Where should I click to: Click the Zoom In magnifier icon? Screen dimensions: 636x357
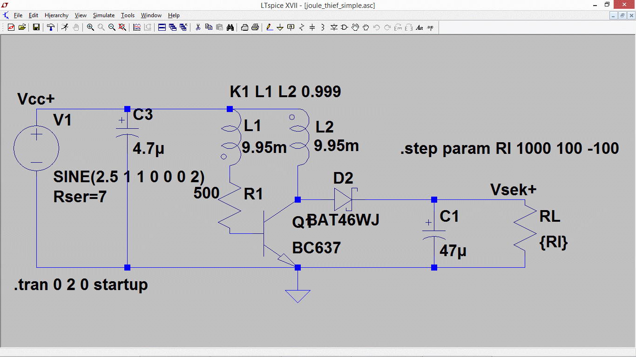90,27
